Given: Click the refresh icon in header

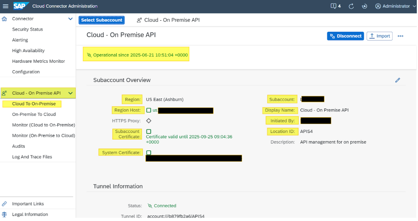Looking at the screenshot, I should (x=351, y=6).
